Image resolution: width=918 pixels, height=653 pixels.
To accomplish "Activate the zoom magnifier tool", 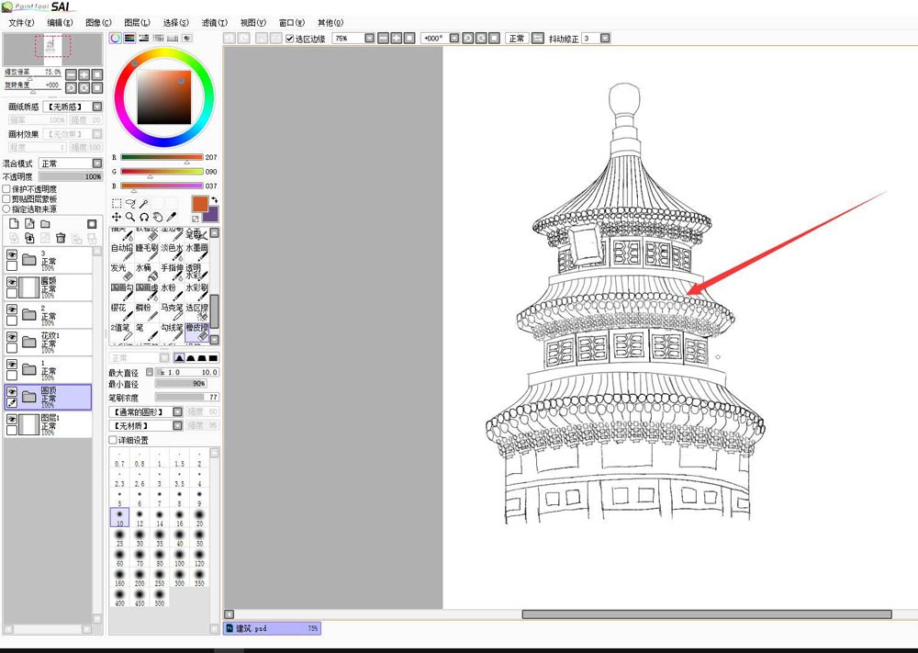I will click(130, 217).
